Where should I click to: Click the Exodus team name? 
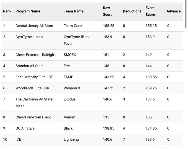click(x=70, y=99)
